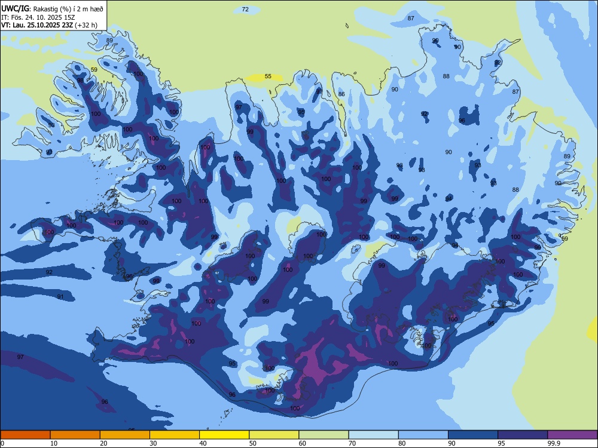598x448 pixels.
Task: Click the pale yellow 50–60 legend swatch
Action: click(274, 435)
